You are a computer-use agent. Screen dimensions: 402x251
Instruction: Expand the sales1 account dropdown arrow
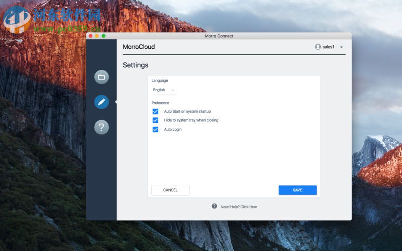pos(341,47)
